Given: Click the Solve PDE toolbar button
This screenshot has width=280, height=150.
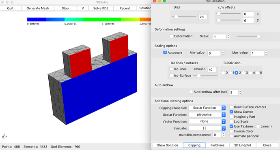Looking at the screenshot, I should click(101, 8).
